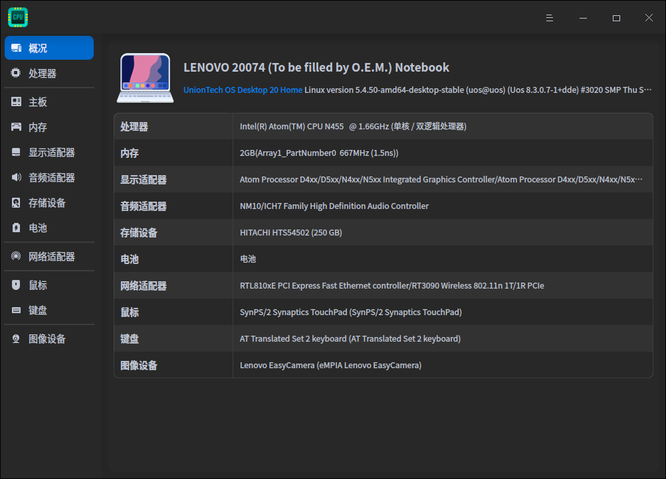Select 处理器 in the sidebar

pyautogui.click(x=38, y=73)
